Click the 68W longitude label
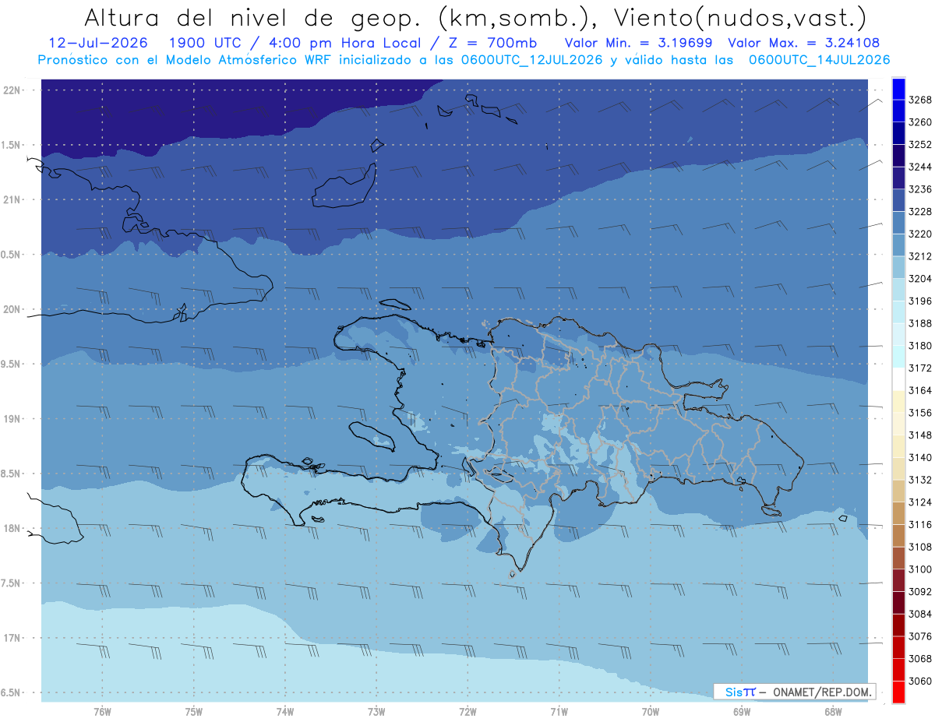Viewport: 935px width, 722px height. [833, 711]
